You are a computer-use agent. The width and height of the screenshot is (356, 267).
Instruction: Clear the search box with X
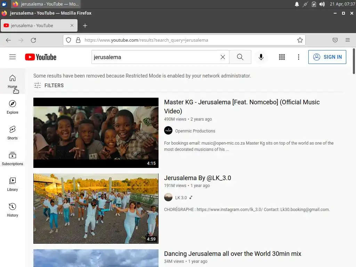click(223, 57)
